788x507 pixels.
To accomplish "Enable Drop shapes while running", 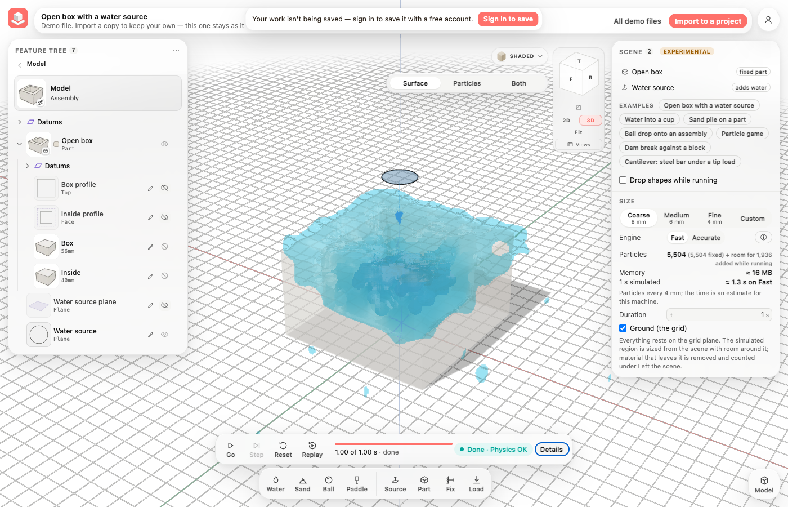I will click(x=623, y=180).
